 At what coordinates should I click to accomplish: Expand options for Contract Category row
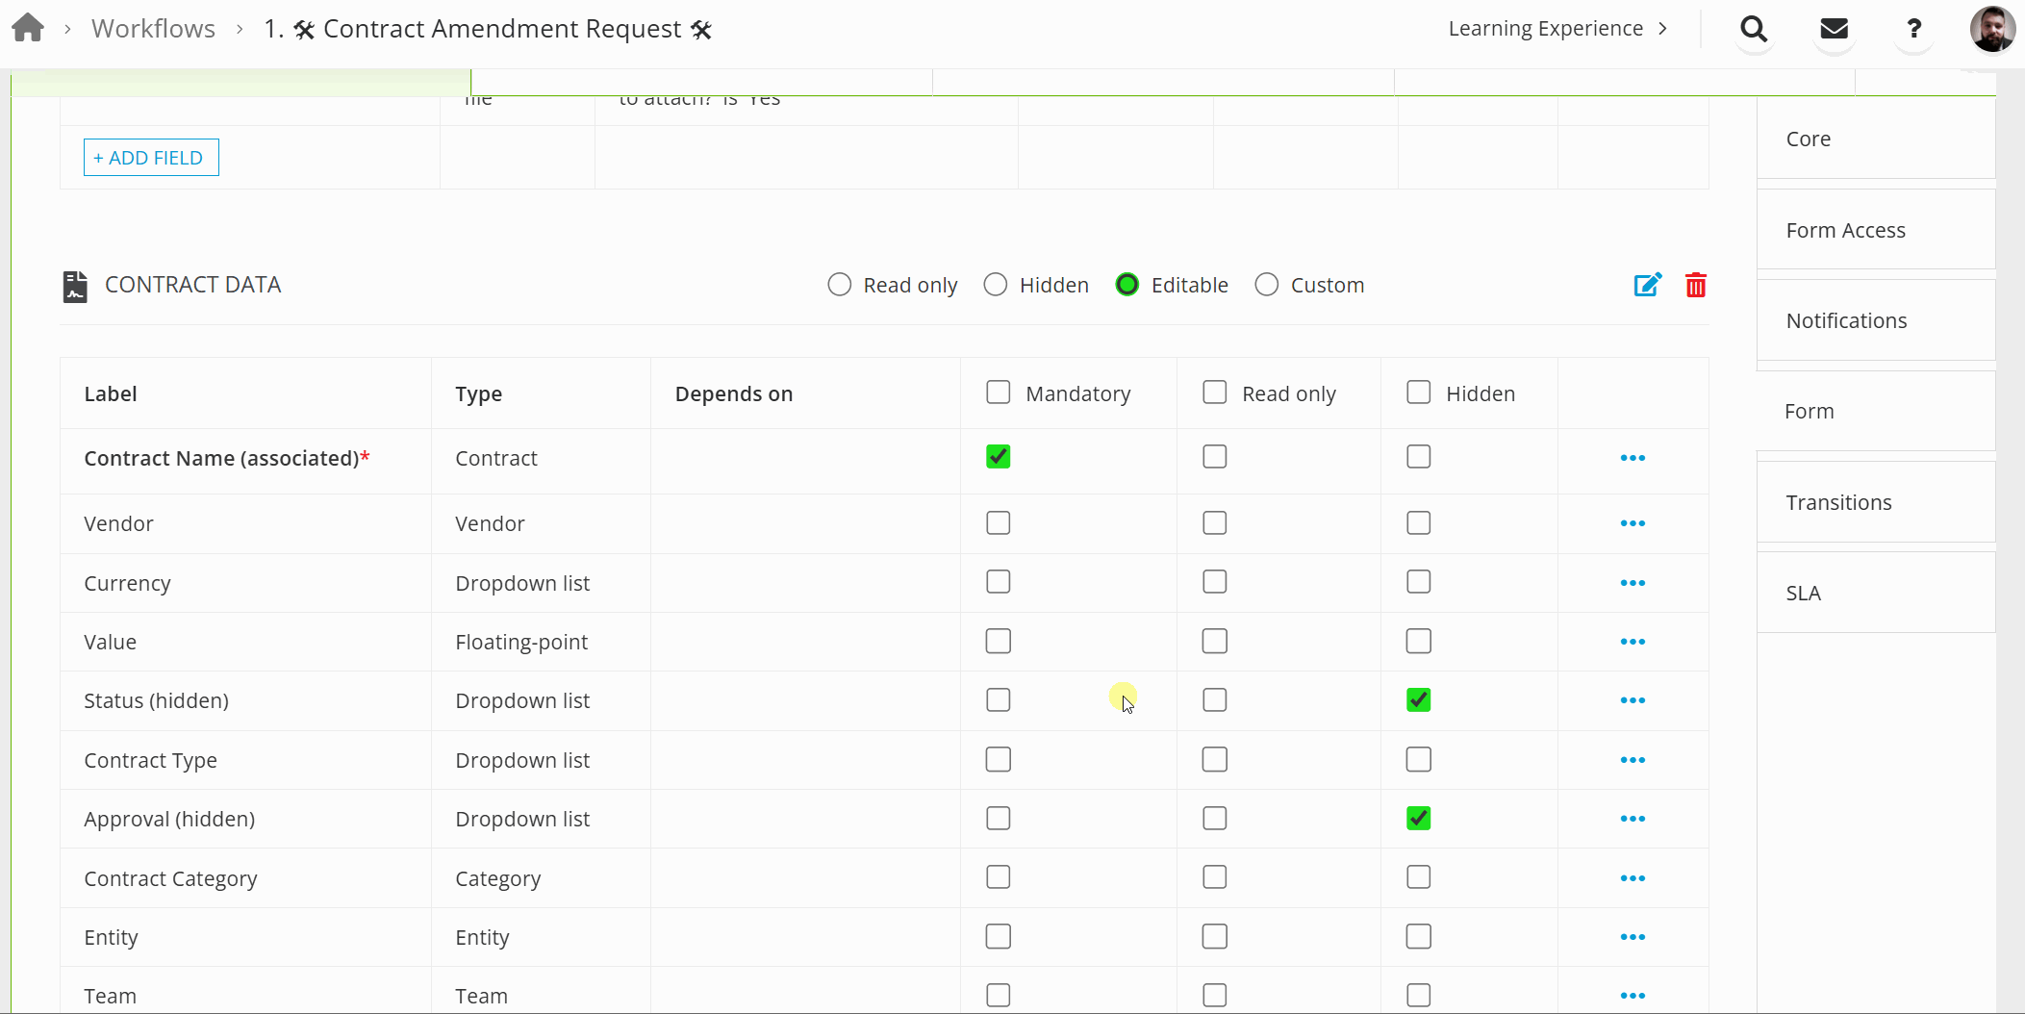point(1633,878)
